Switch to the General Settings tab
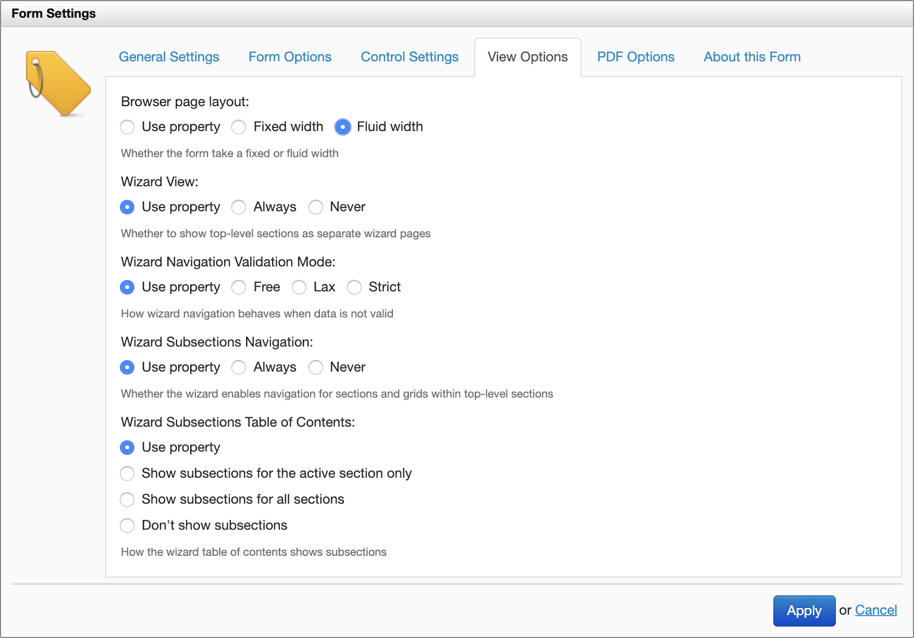 (169, 57)
